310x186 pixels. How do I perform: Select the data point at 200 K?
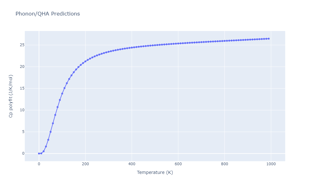85,61
